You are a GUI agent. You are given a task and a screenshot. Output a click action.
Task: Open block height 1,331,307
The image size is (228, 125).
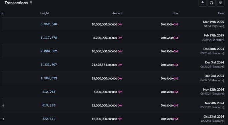49,65
